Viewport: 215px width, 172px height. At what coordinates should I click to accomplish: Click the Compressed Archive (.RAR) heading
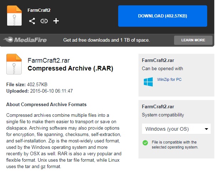70,68
